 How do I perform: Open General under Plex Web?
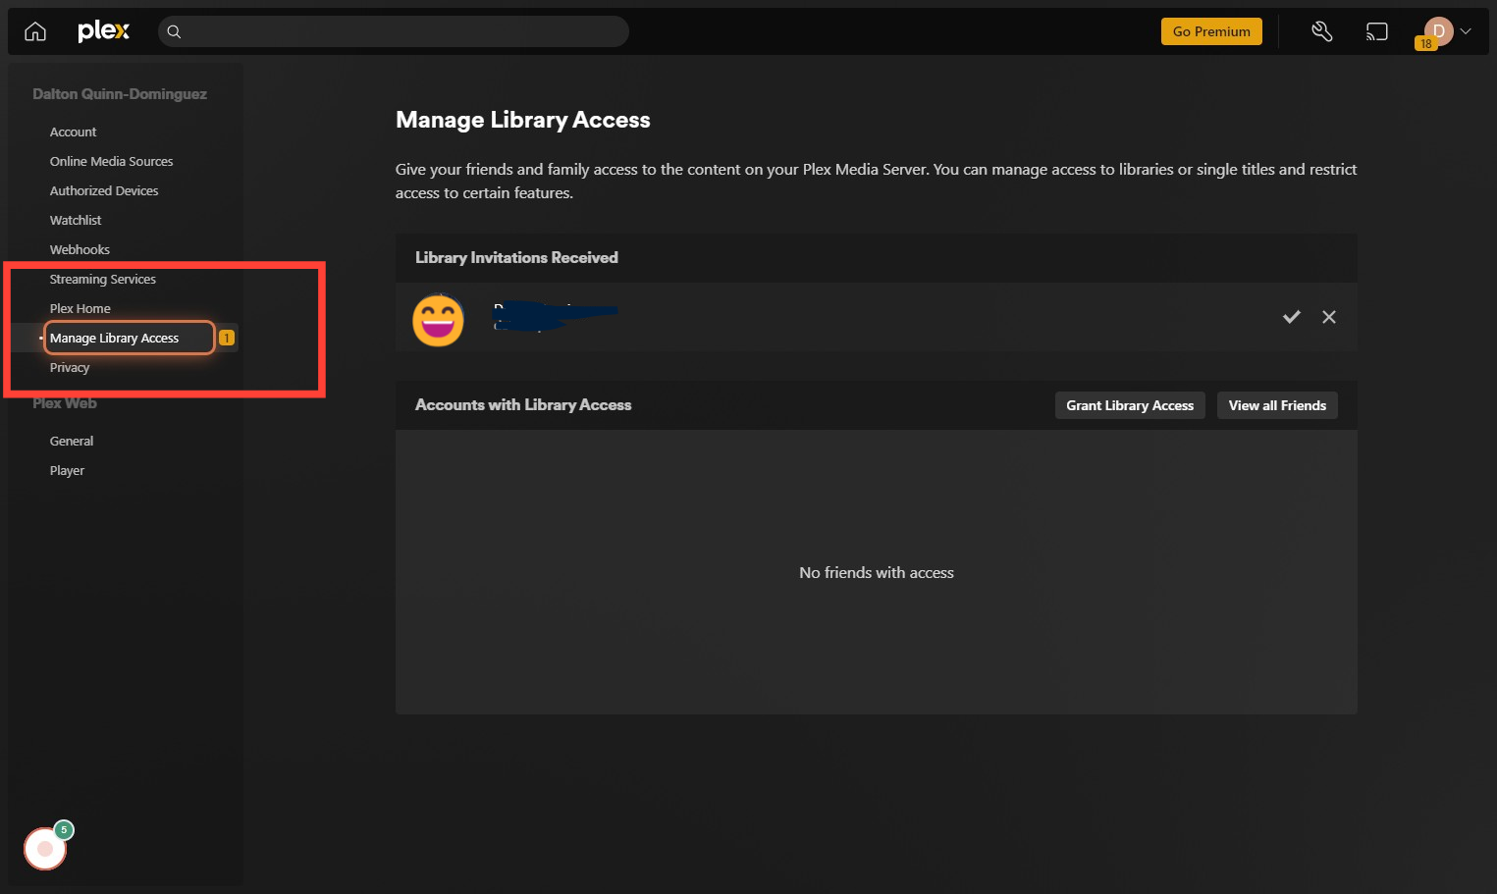72,441
